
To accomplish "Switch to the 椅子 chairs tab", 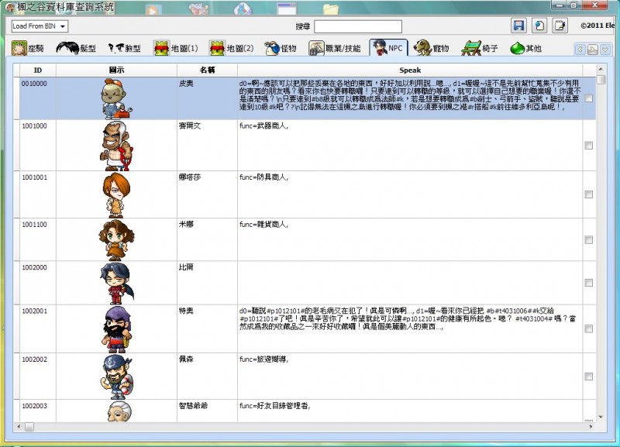I will [x=480, y=48].
